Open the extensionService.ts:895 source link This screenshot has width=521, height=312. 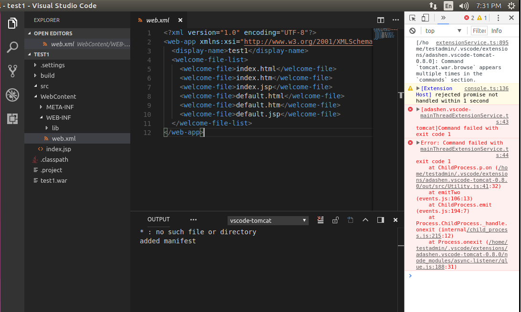tap(471, 42)
